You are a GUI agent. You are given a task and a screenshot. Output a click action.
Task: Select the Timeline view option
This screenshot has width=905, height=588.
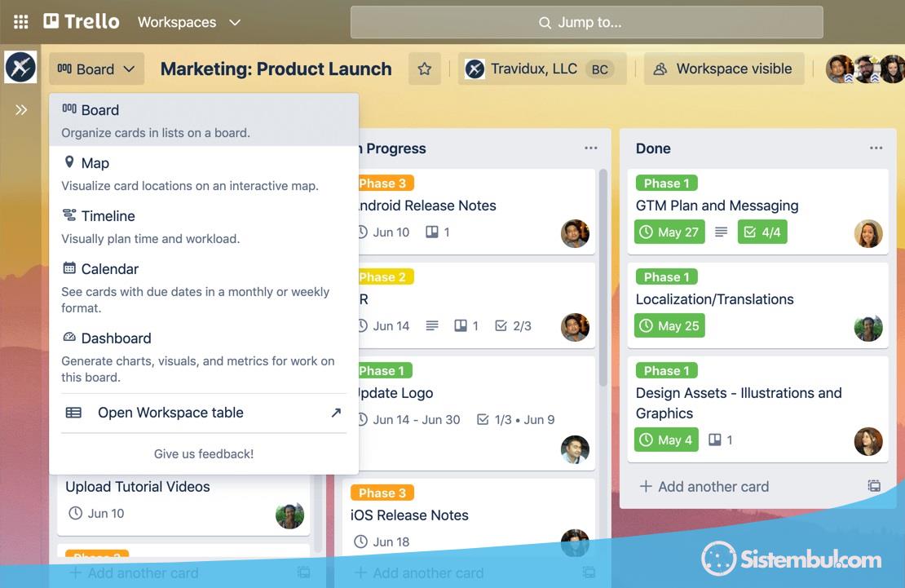pyautogui.click(x=204, y=227)
